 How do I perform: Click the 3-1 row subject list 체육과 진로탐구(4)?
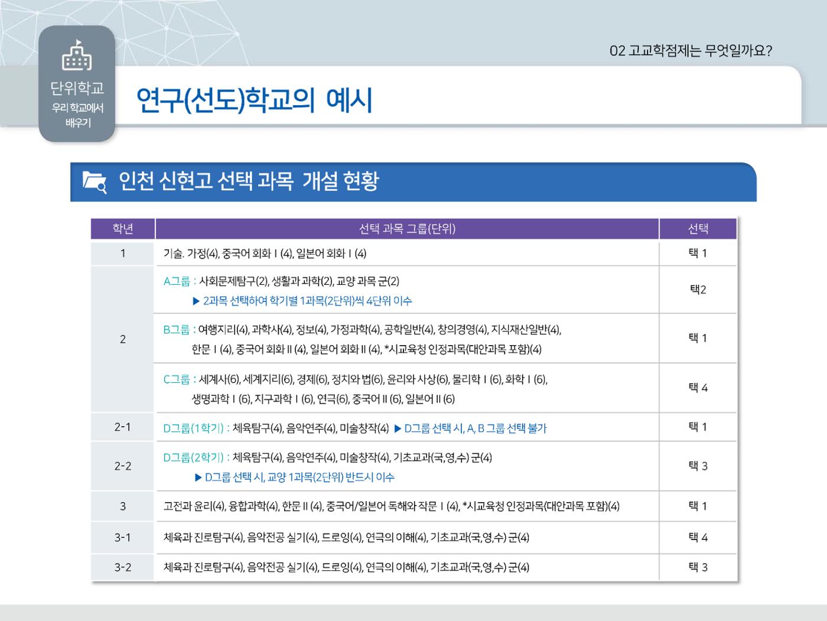pos(346,538)
